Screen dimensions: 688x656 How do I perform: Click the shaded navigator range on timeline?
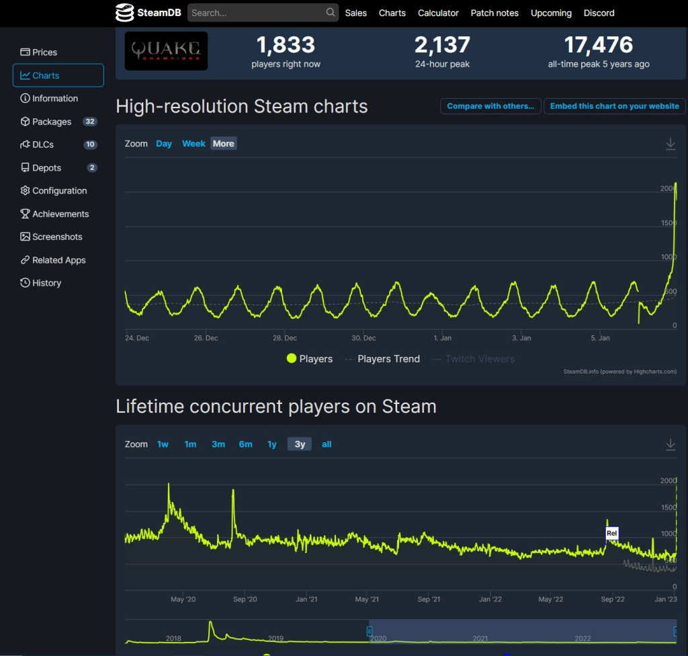[x=523, y=631]
